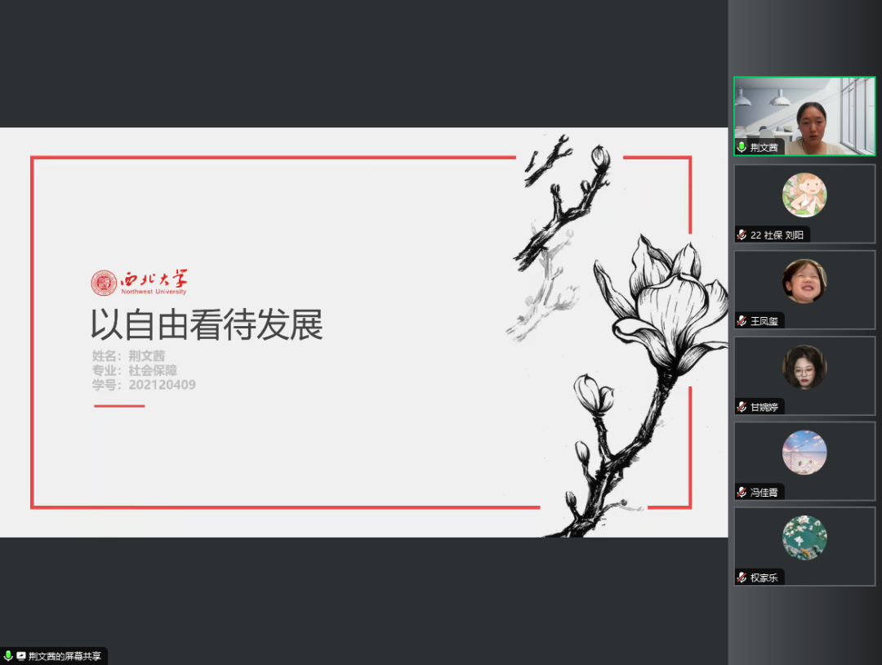
Task: Click the muted microphone icon for 冯佳菁
Action: [742, 493]
